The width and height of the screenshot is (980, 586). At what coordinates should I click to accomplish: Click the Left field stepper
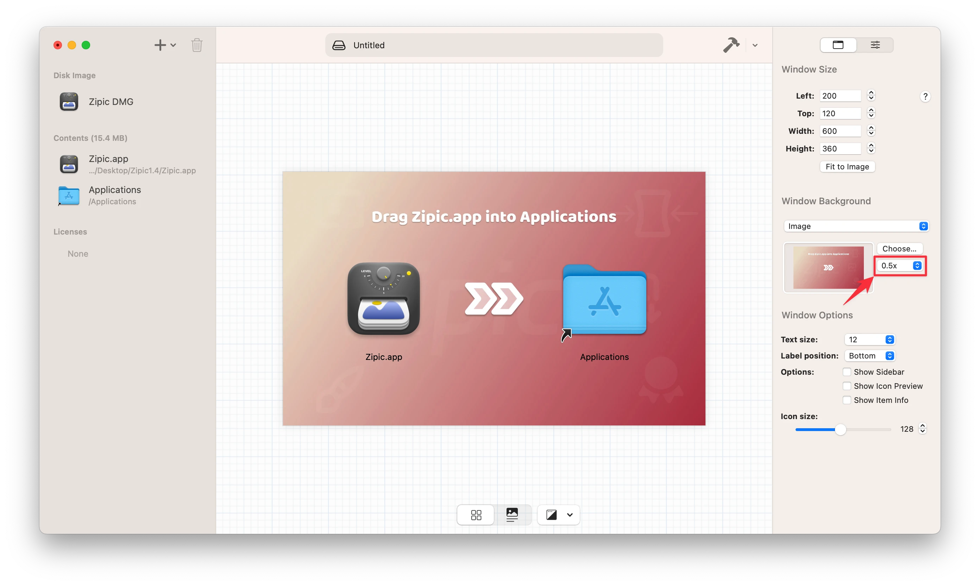[x=871, y=95]
